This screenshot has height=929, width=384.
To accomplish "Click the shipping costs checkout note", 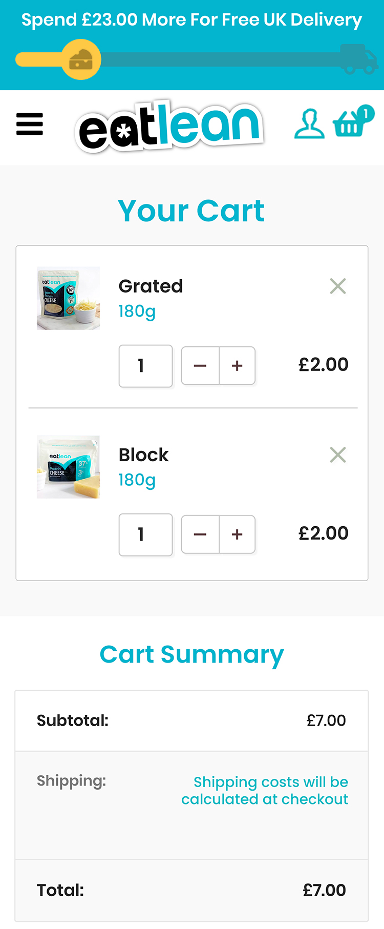I will pyautogui.click(x=265, y=790).
